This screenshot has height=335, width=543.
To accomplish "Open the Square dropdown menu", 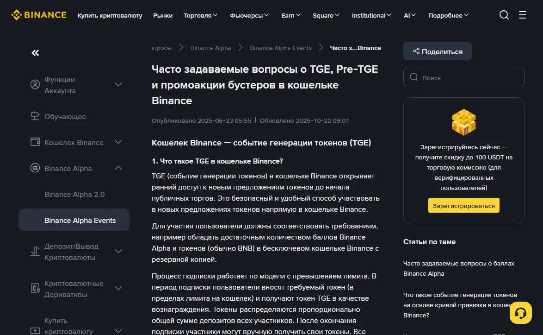I will (x=326, y=15).
